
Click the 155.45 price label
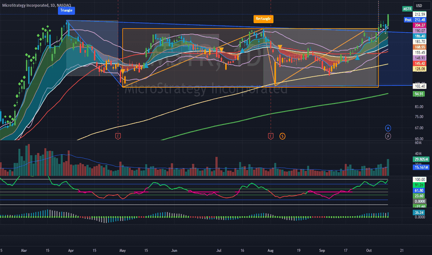pos(419,52)
